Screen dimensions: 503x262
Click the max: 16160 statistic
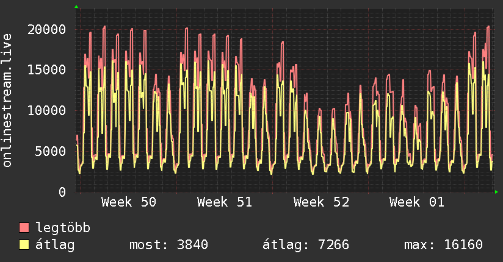click(x=443, y=245)
